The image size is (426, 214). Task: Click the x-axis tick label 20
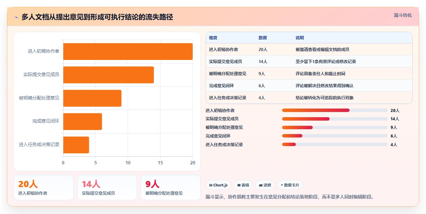pyautogui.click(x=193, y=163)
